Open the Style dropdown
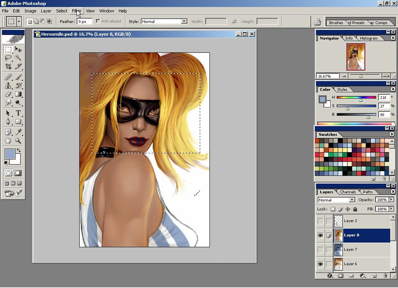 184,22
